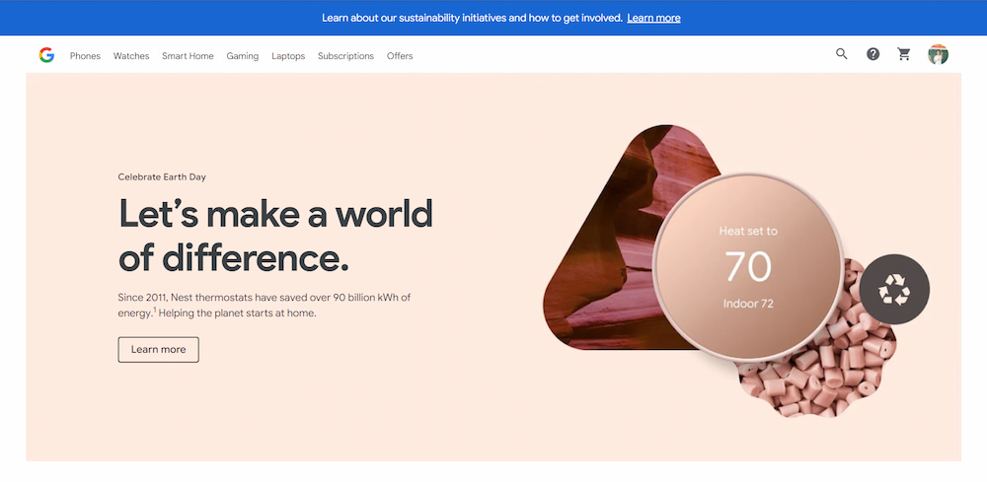
Task: Open the Watches menu
Action: click(x=131, y=56)
